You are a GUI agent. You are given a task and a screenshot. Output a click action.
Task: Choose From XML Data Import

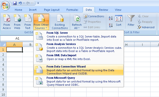pos(78,59)
